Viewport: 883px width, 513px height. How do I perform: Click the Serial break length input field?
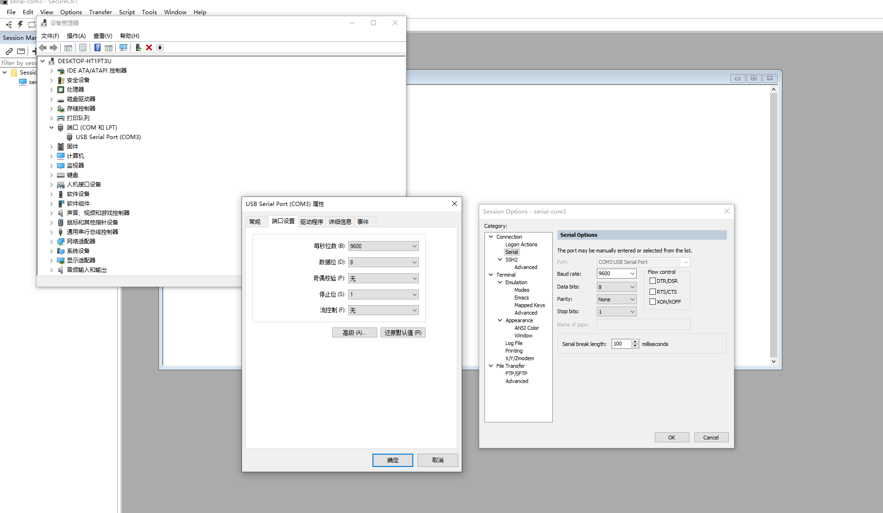tap(622, 344)
